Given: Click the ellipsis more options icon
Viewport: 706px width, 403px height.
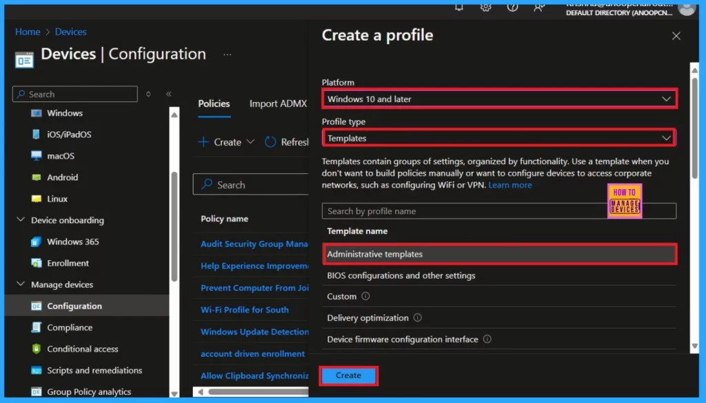Looking at the screenshot, I should [228, 55].
